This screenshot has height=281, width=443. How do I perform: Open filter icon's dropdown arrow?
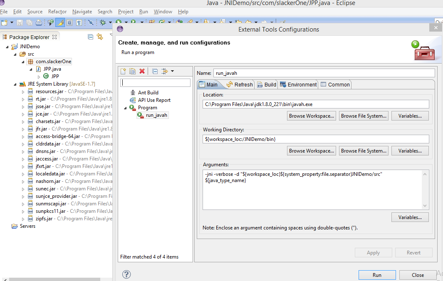(x=172, y=71)
